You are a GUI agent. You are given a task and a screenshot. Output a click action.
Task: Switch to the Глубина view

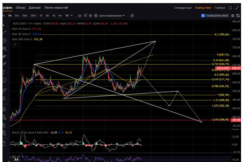point(220,8)
